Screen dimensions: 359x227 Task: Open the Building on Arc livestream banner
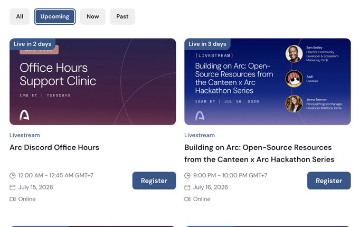pyautogui.click(x=268, y=82)
